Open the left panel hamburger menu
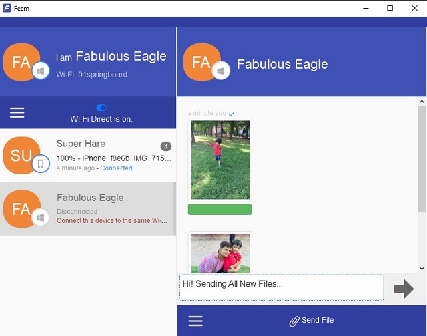Screen dimensions: 427x336 tap(17, 112)
